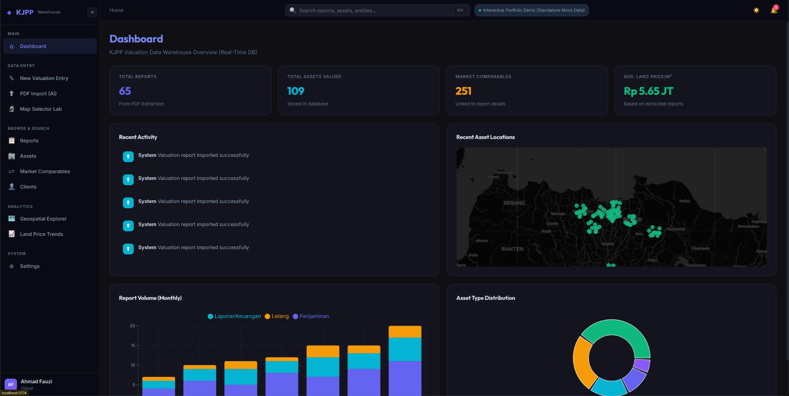Image resolution: width=789 pixels, height=396 pixels.
Task: Toggle light theme sun icon
Action: pos(756,10)
